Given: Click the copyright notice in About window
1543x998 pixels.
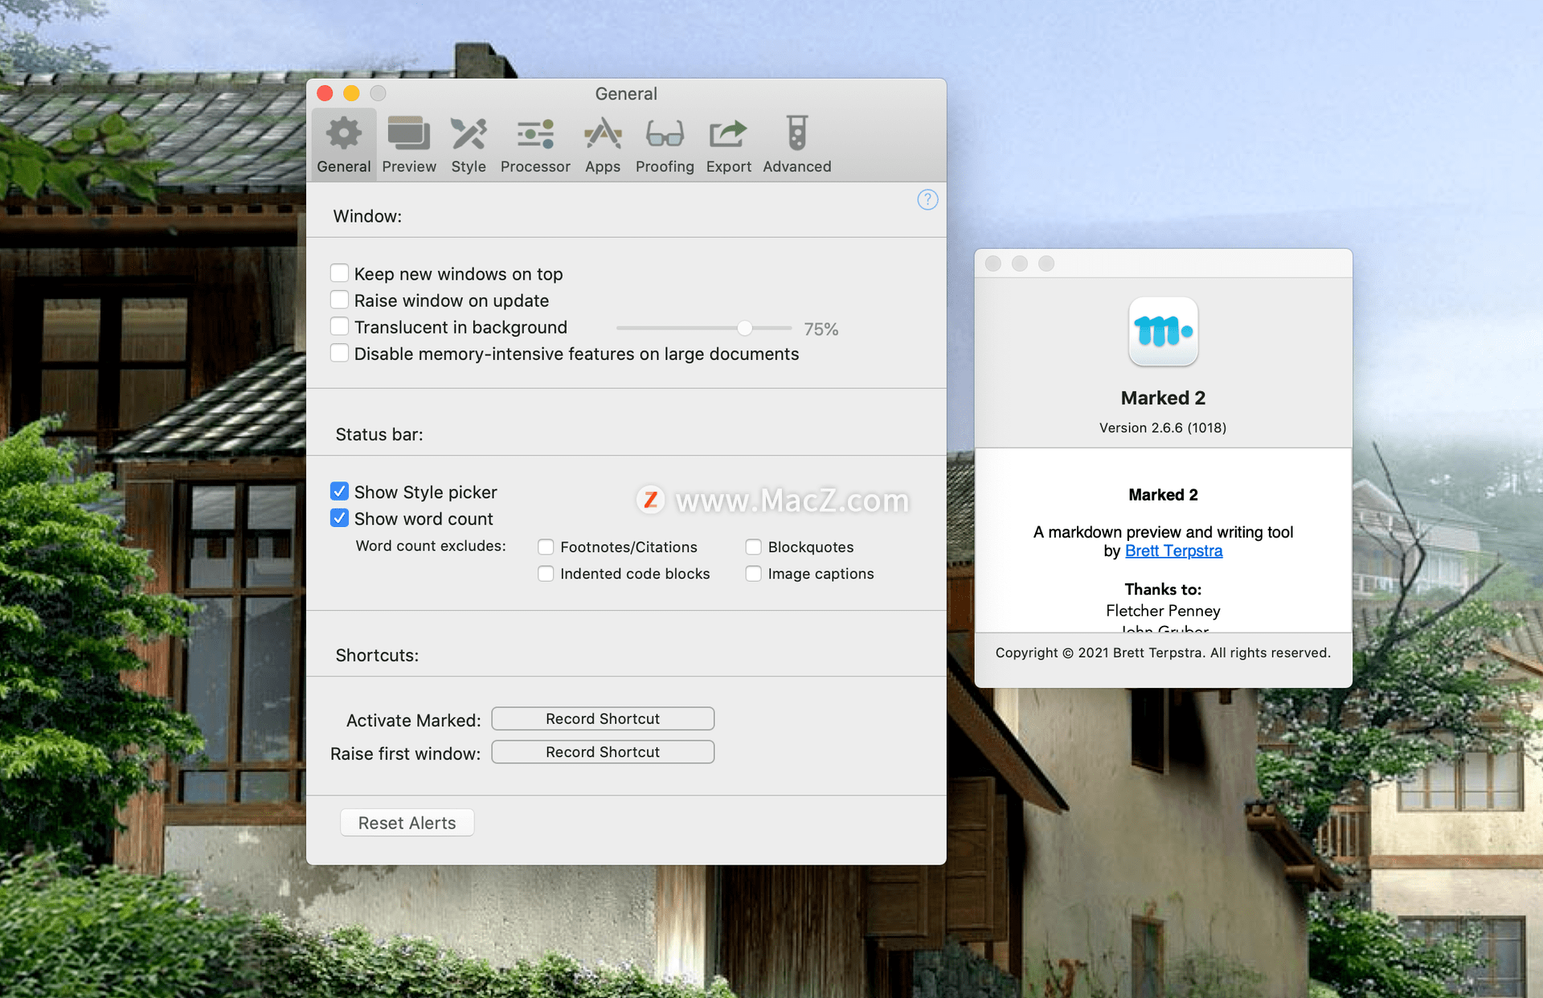Looking at the screenshot, I should 1163,652.
